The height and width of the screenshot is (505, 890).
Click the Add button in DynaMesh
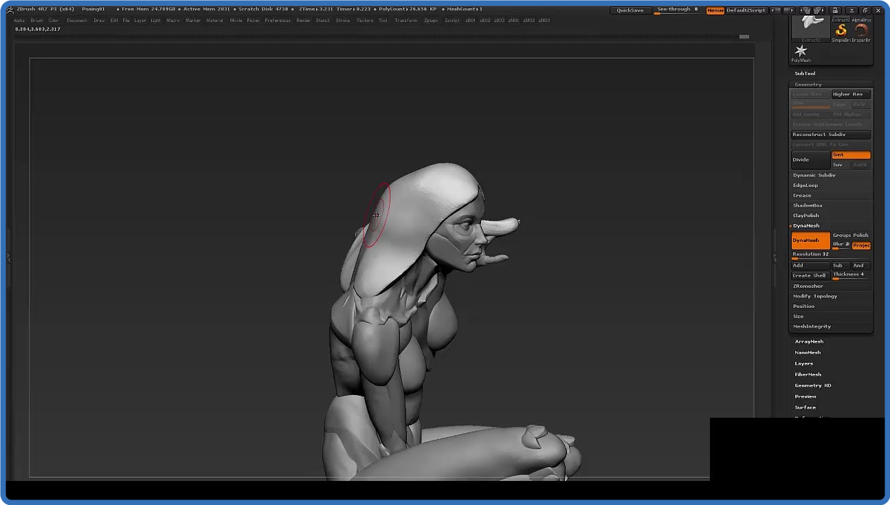(811, 265)
